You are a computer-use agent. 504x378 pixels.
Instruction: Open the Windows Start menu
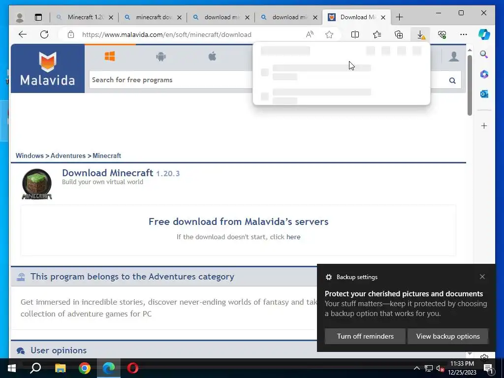click(12, 368)
